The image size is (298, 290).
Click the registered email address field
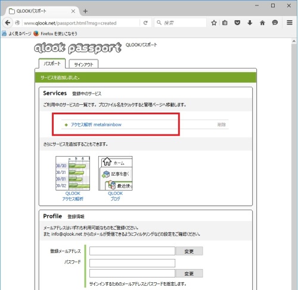click(x=132, y=251)
